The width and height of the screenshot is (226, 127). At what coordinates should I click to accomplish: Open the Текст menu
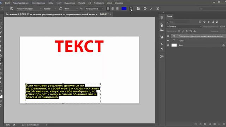(x=59, y=3)
